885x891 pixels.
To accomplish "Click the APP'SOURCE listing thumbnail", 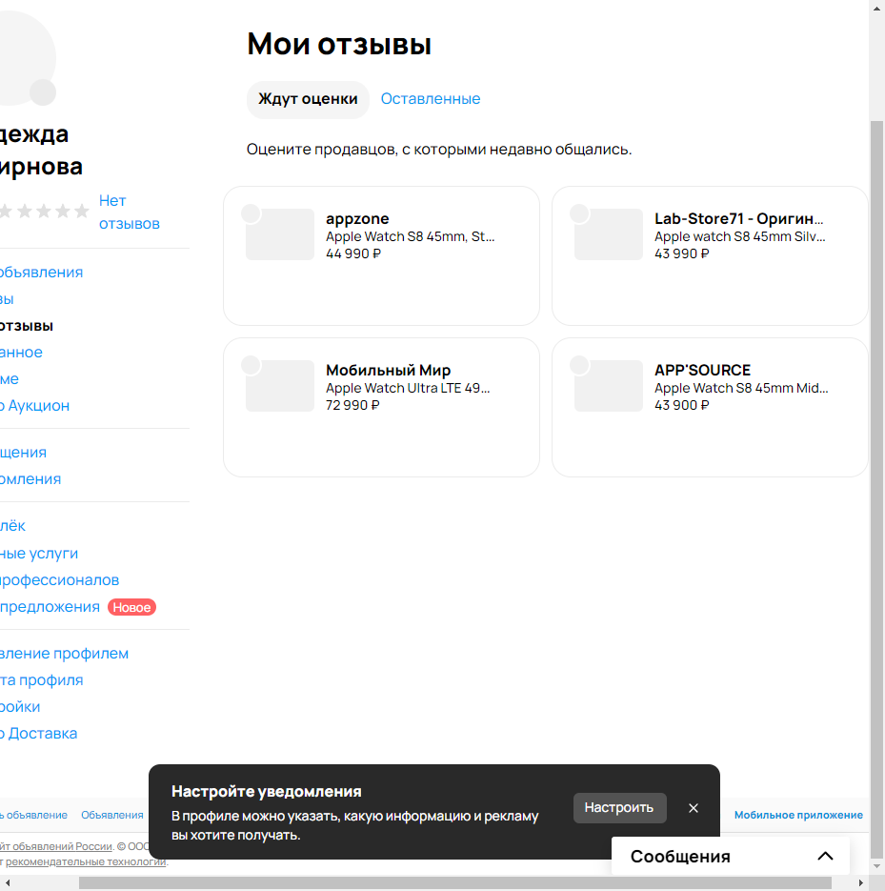I will click(609, 386).
